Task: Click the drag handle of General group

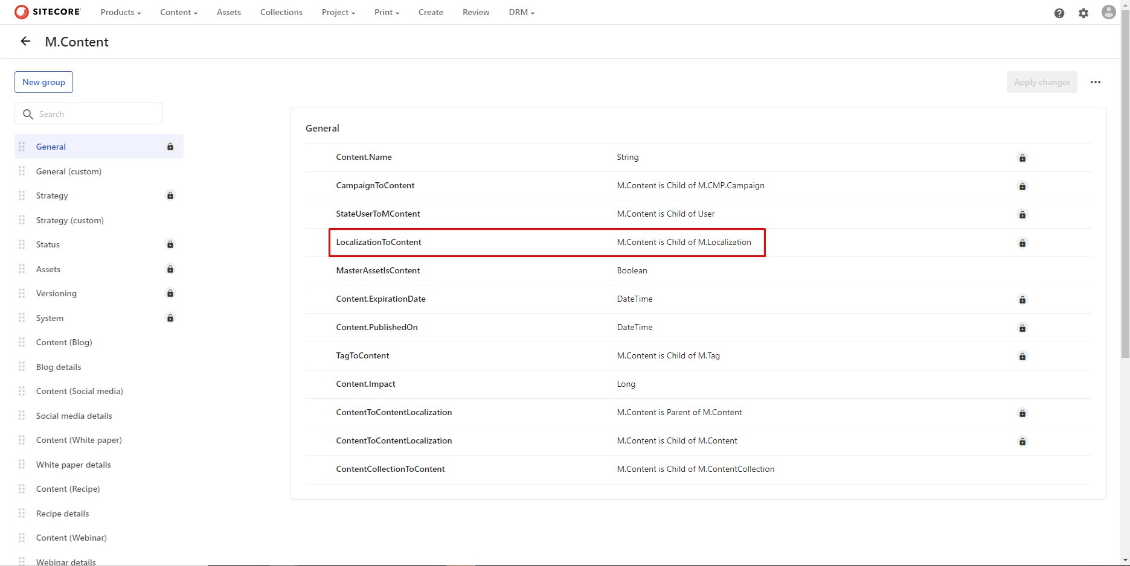Action: tap(22, 147)
